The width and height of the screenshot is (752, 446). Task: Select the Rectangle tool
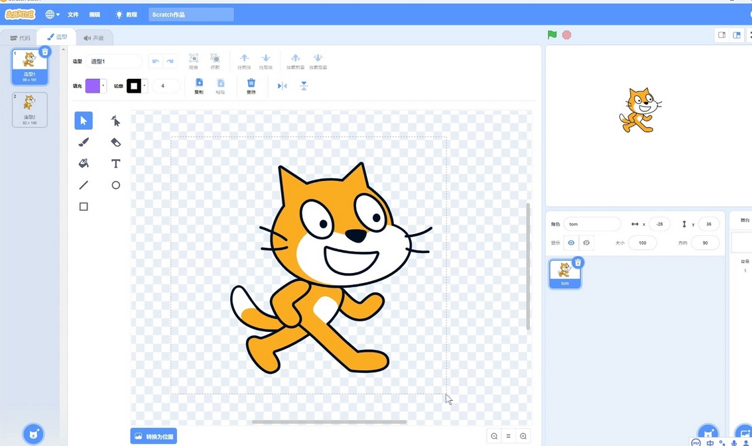tap(84, 207)
